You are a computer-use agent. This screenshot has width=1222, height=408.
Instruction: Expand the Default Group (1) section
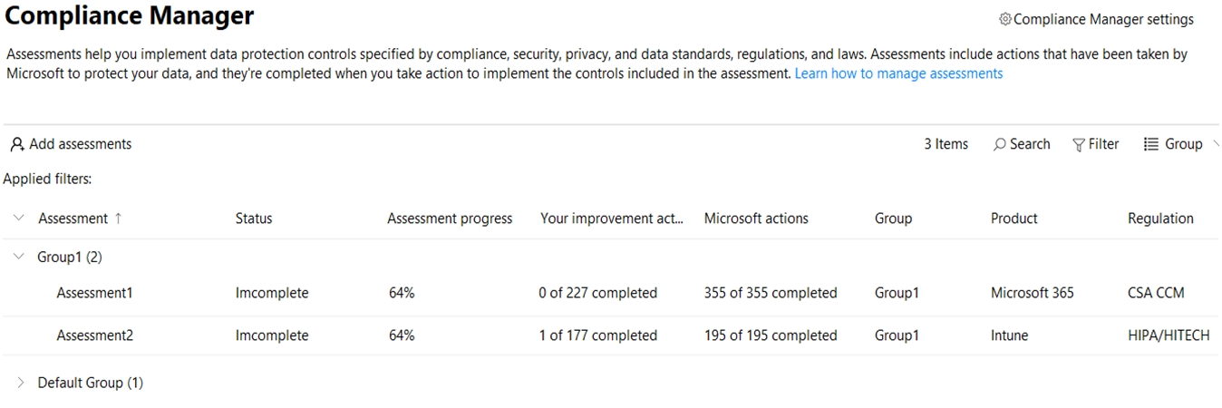click(x=21, y=383)
